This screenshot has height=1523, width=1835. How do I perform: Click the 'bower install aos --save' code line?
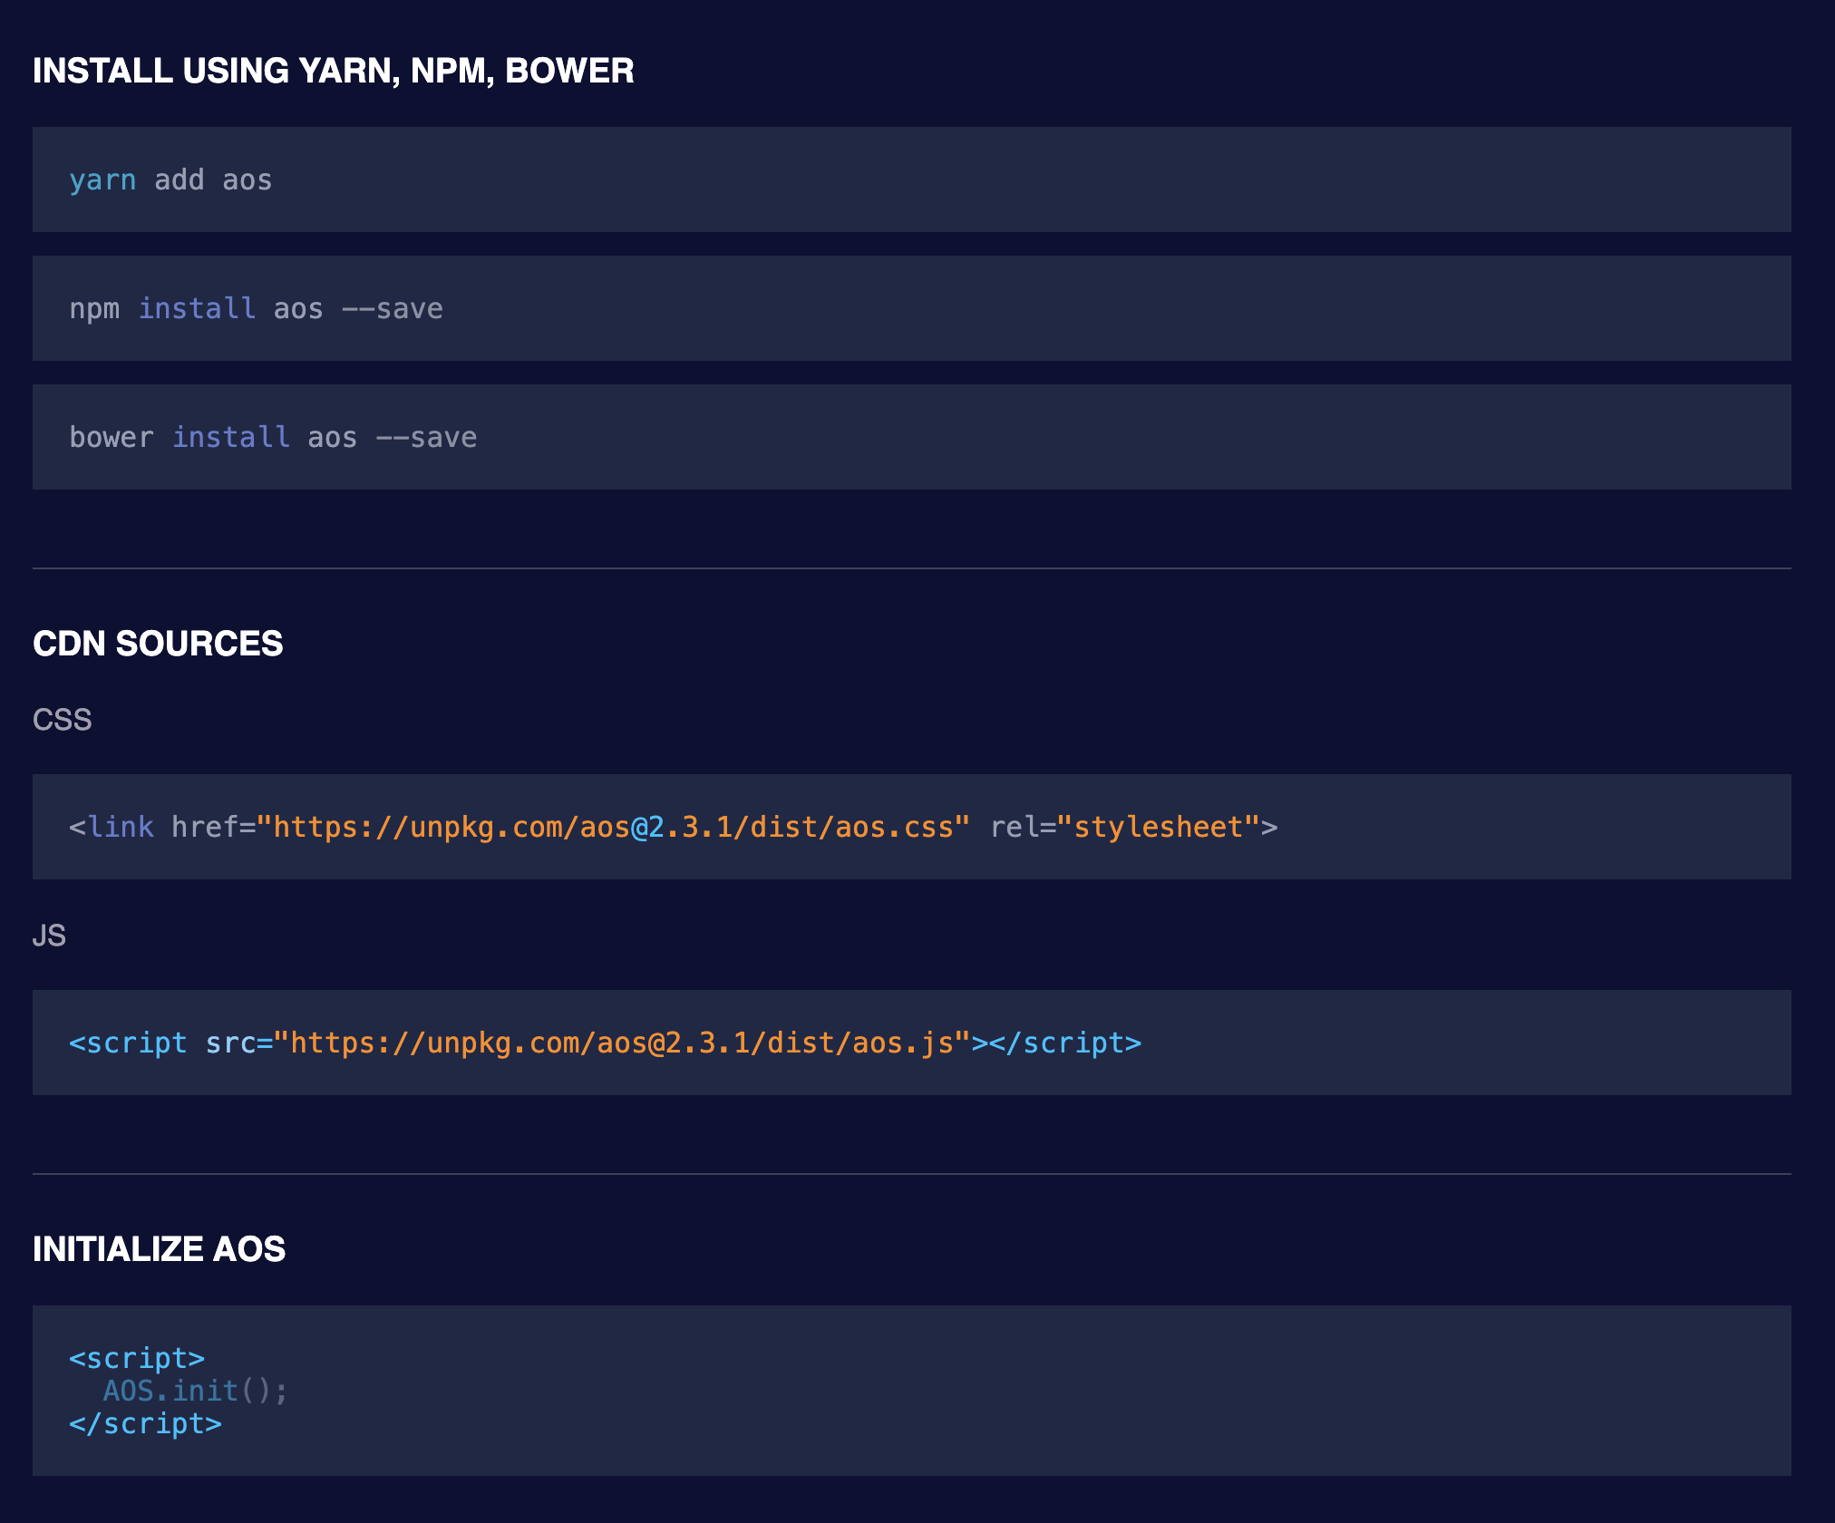coord(273,437)
